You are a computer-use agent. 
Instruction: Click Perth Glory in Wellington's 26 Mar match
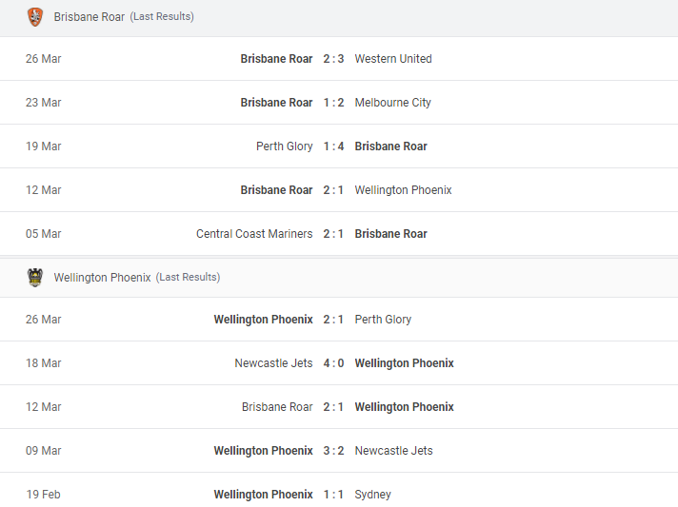[x=383, y=320]
